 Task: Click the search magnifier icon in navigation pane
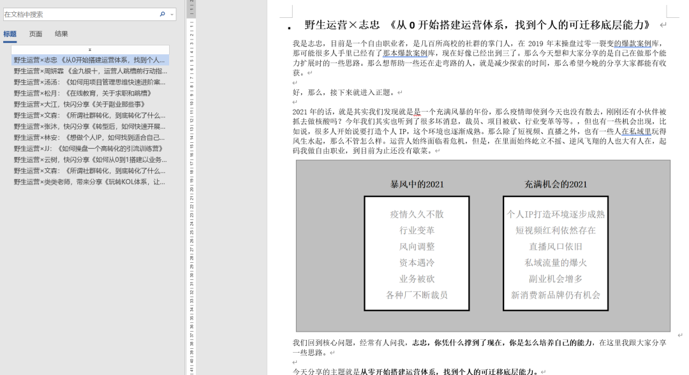pos(162,14)
